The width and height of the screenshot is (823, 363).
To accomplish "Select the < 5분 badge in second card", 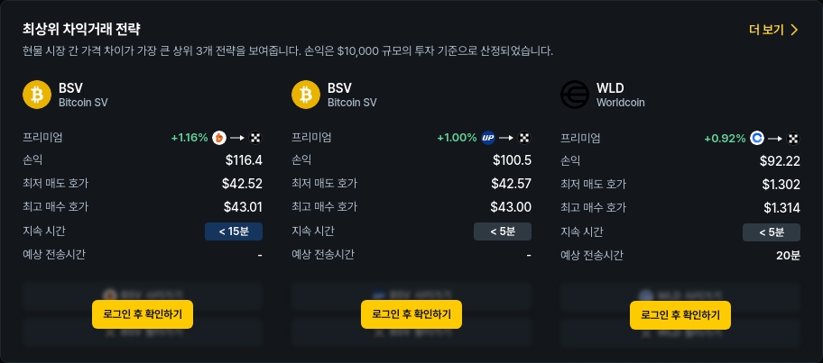I will [x=503, y=231].
